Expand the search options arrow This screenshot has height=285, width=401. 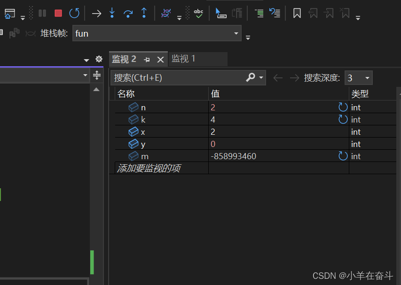click(x=261, y=77)
